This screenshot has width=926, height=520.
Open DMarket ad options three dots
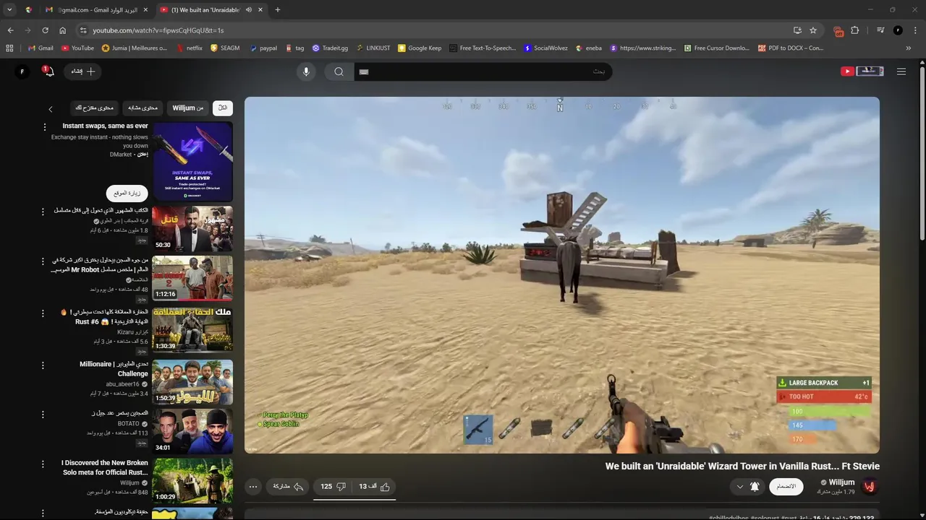click(x=44, y=127)
